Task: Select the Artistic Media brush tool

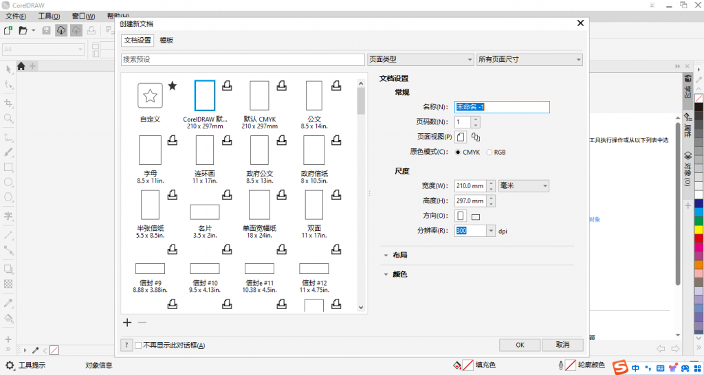Action: pyautogui.click(x=8, y=152)
